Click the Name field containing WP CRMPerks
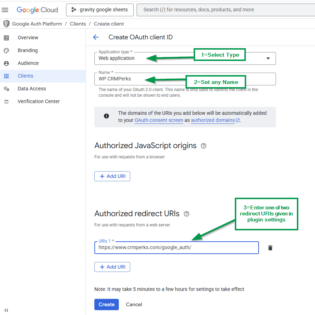Image resolution: width=315 pixels, height=315 pixels. coord(185,79)
